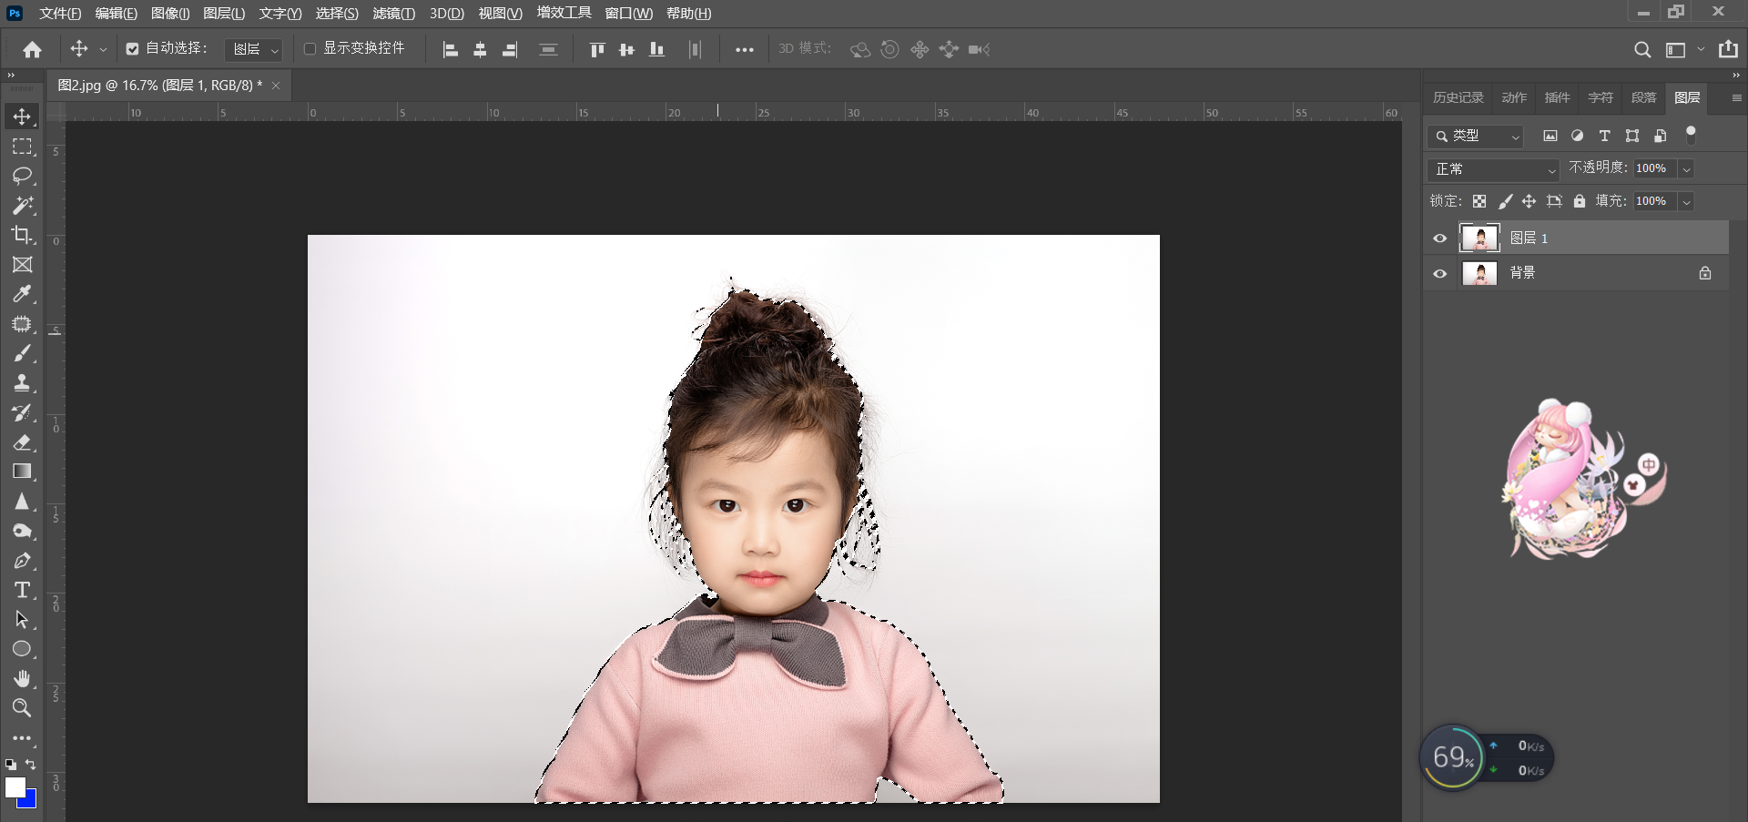Open the 滤镜 menu
The height and width of the screenshot is (822, 1748).
[x=393, y=13]
